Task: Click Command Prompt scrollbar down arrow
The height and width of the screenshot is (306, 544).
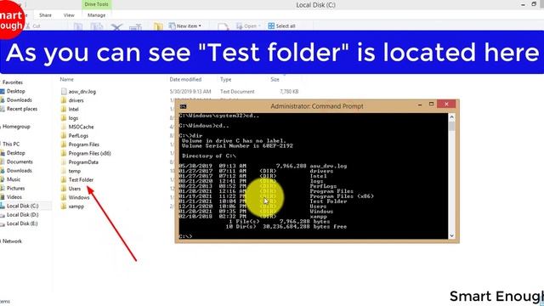Action: (x=451, y=235)
